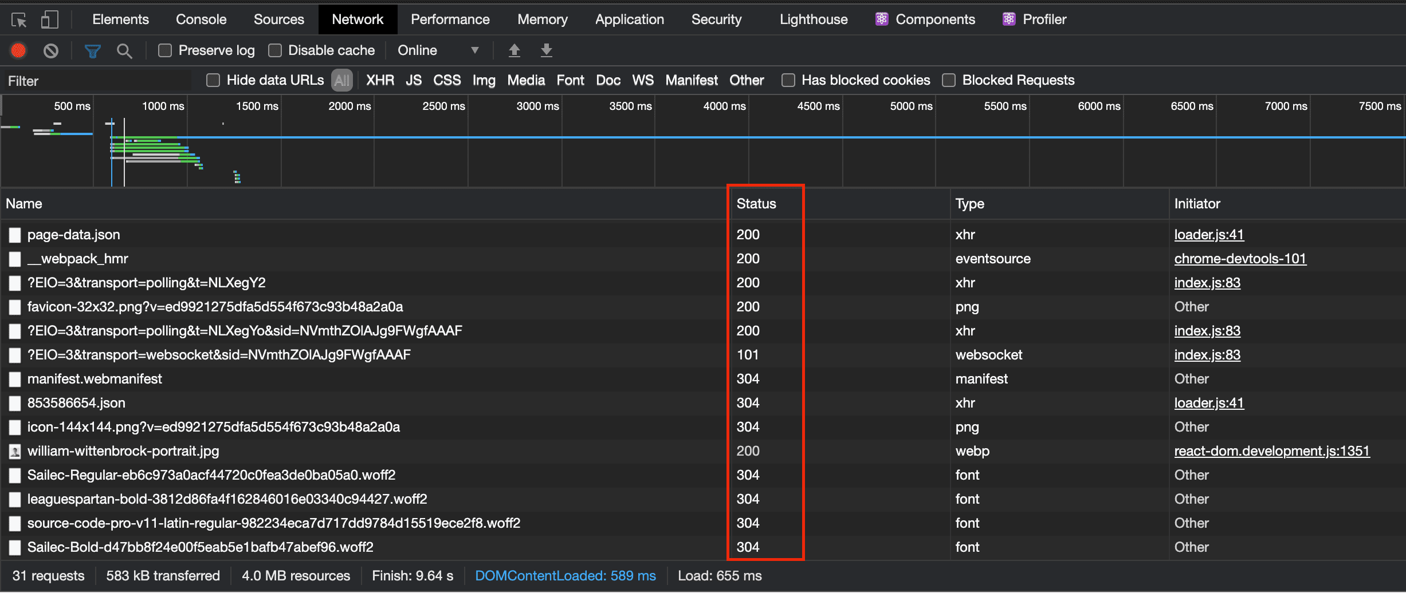Click file icon beside favicon-32x32.png row
Viewport: 1406px width, 593px height.
(x=15, y=307)
